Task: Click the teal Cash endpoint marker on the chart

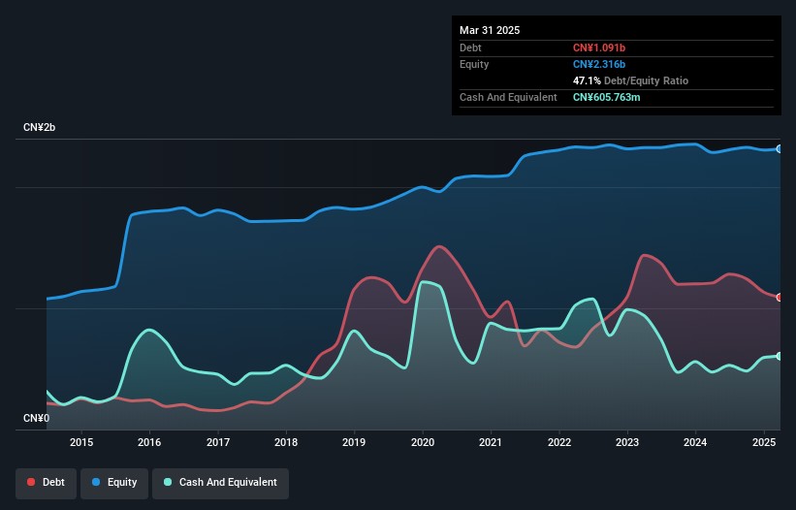Action: click(780, 356)
